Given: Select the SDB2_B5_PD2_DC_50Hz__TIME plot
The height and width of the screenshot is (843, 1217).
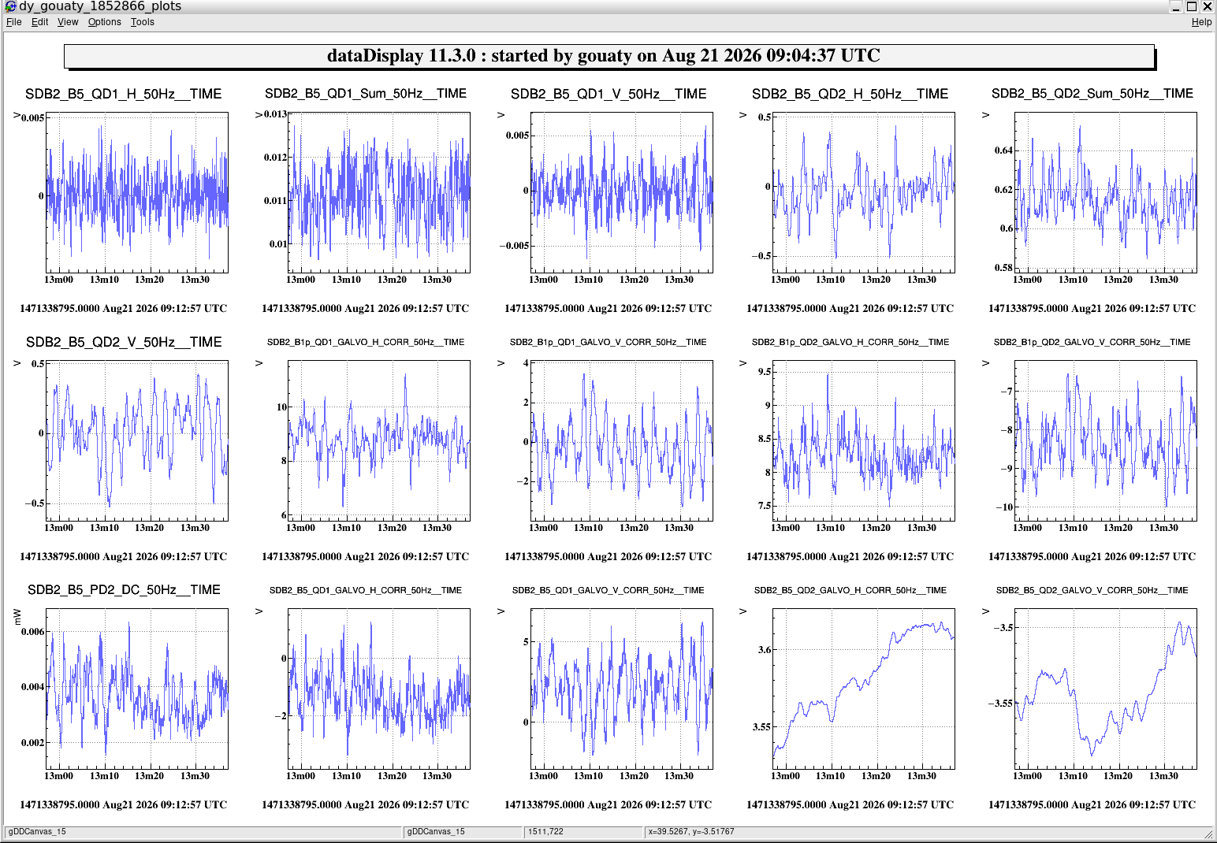Looking at the screenshot, I should pyautogui.click(x=137, y=689).
